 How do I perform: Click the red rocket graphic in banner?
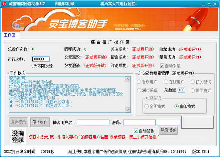point(195,19)
